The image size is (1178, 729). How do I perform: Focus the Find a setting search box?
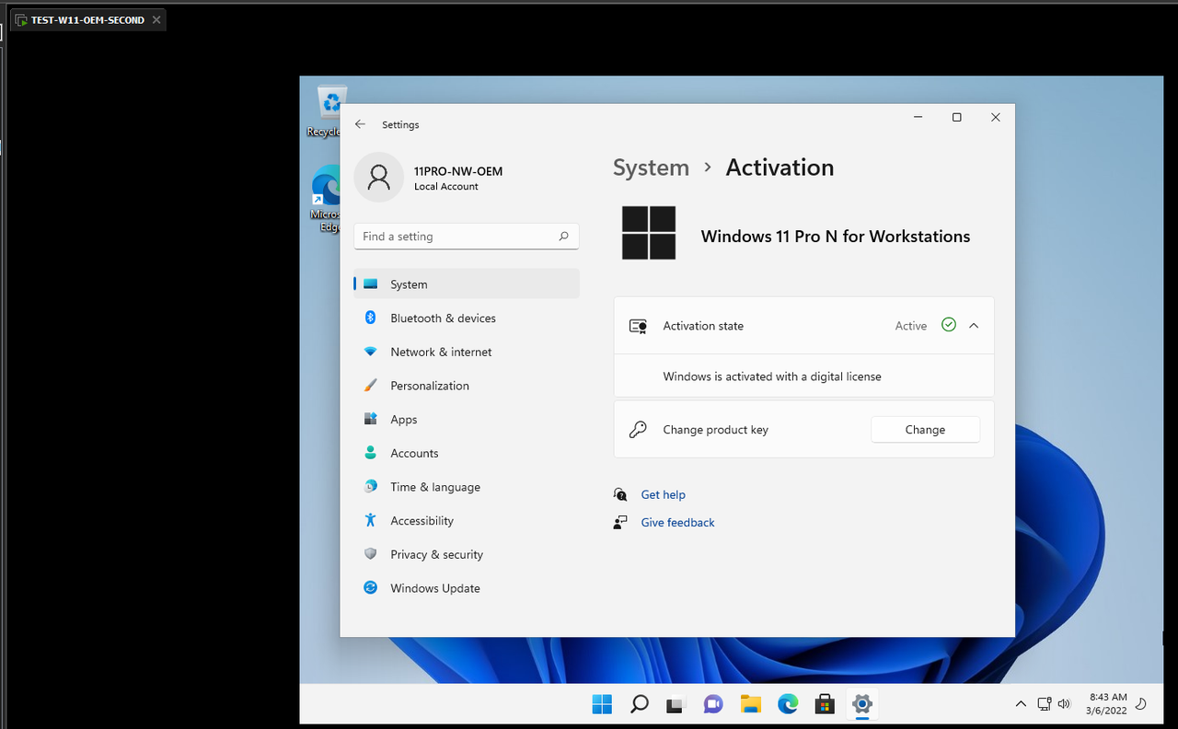tap(467, 237)
